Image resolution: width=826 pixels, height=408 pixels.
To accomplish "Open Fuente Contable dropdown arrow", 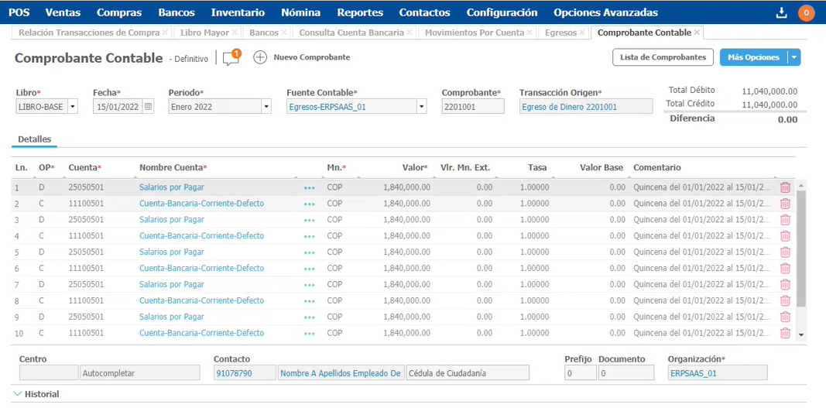I will (421, 107).
